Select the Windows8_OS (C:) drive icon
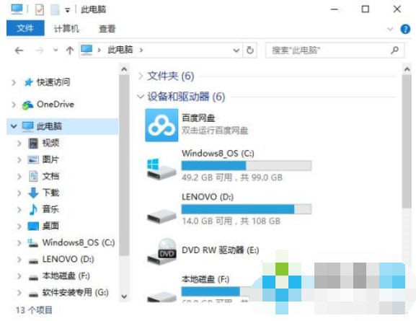416x321 pixels. 161,169
